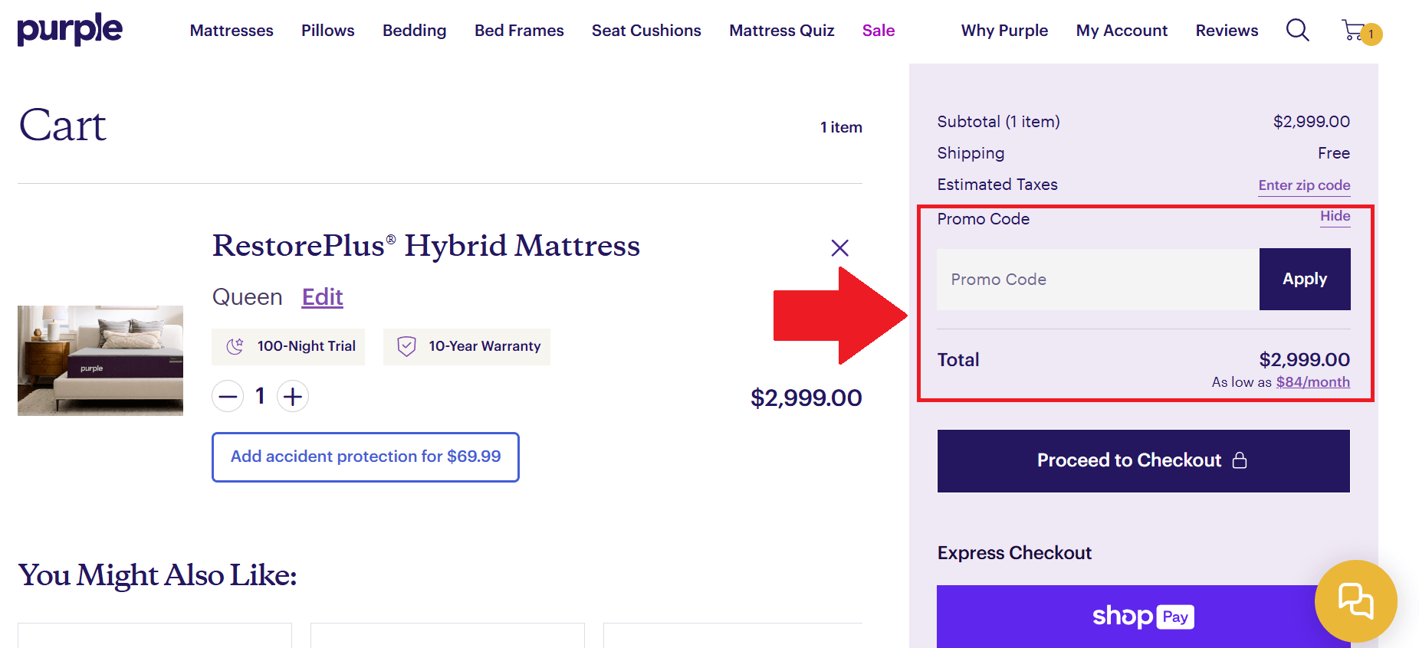Focus the Promo Code input field
Image resolution: width=1419 pixels, height=648 pixels.
(x=1097, y=280)
